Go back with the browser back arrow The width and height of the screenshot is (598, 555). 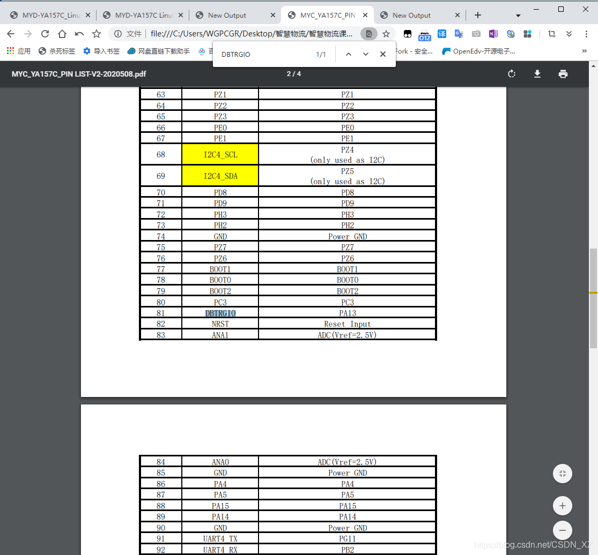click(11, 34)
